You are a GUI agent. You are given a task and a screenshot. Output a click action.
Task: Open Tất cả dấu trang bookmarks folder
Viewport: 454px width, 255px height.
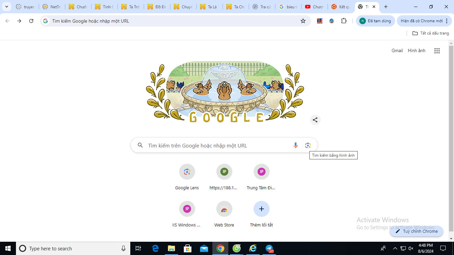point(430,33)
